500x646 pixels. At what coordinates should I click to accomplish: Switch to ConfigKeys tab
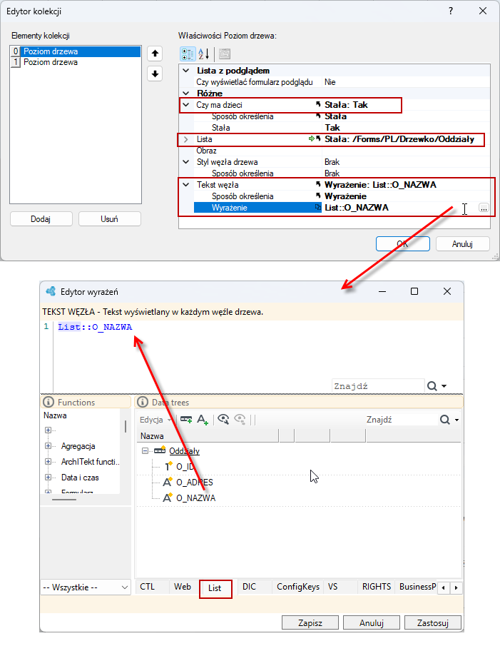pyautogui.click(x=298, y=586)
